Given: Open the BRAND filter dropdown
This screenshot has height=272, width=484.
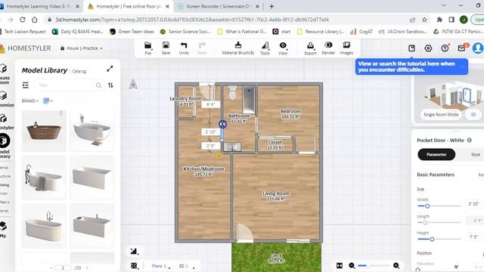Looking at the screenshot, I should click(x=30, y=100).
